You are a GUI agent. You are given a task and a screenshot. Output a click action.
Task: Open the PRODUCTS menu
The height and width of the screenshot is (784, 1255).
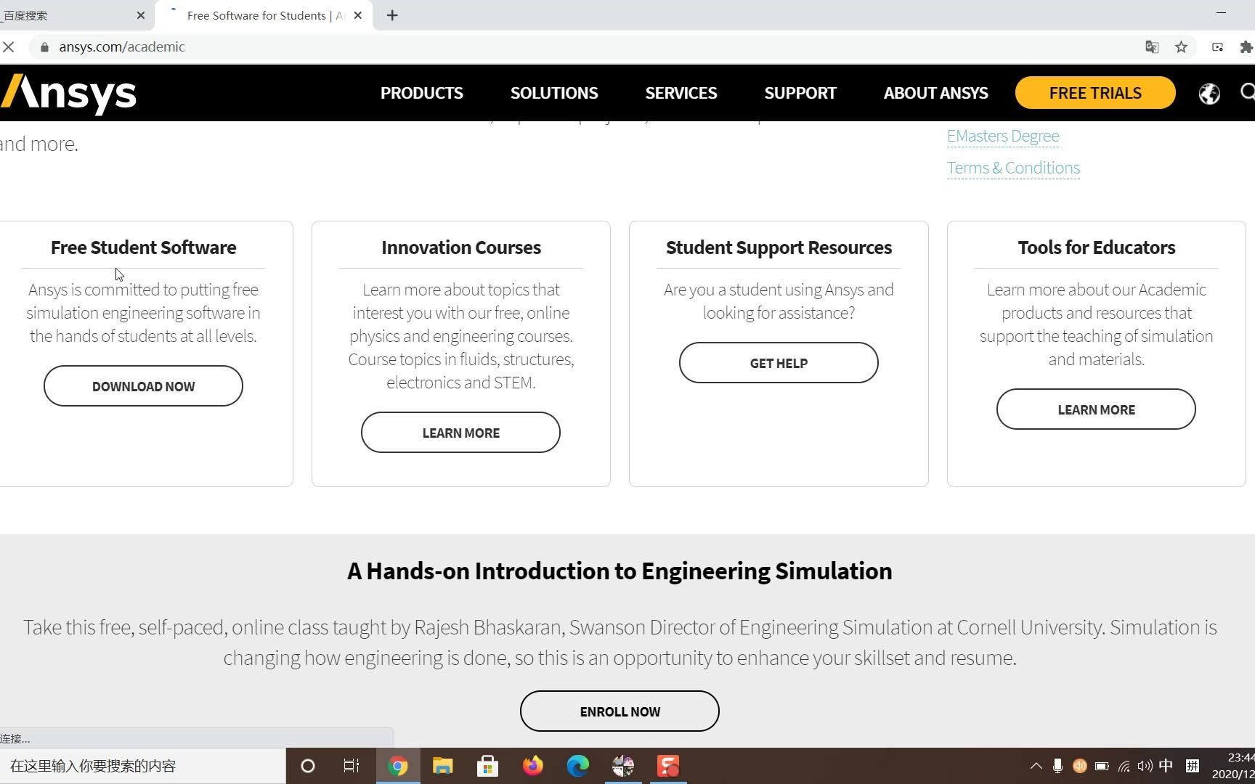[422, 93]
